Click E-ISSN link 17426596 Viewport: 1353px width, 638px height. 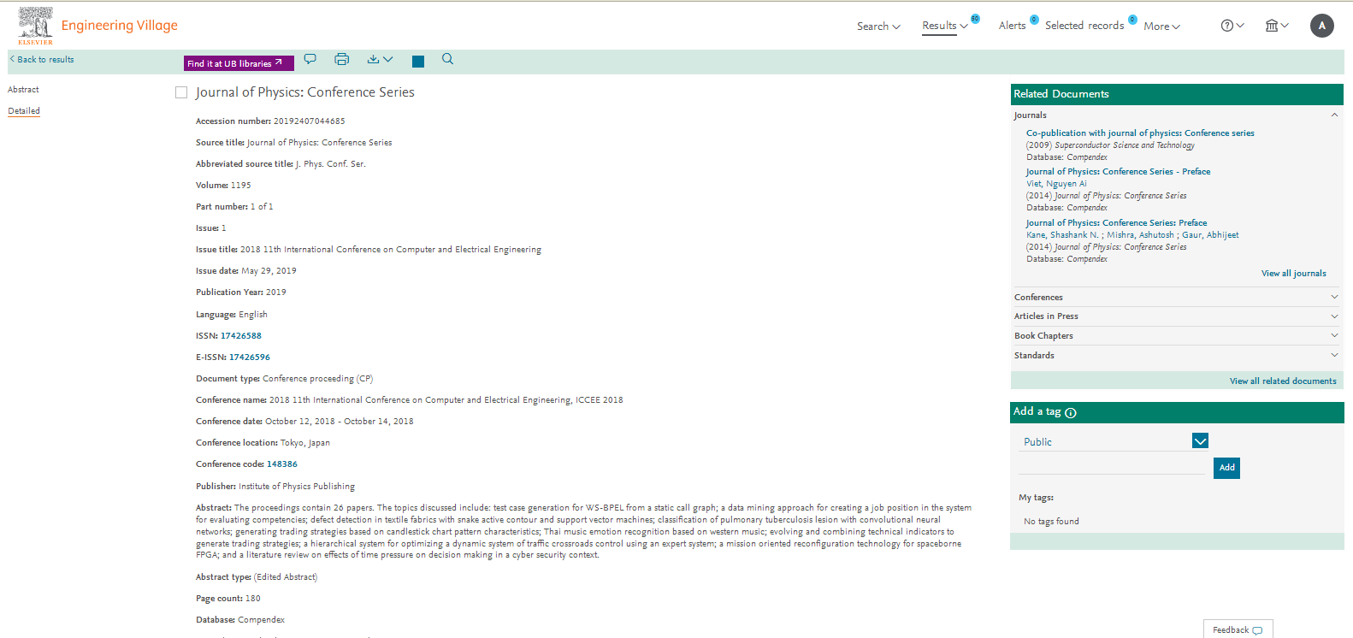click(x=250, y=357)
